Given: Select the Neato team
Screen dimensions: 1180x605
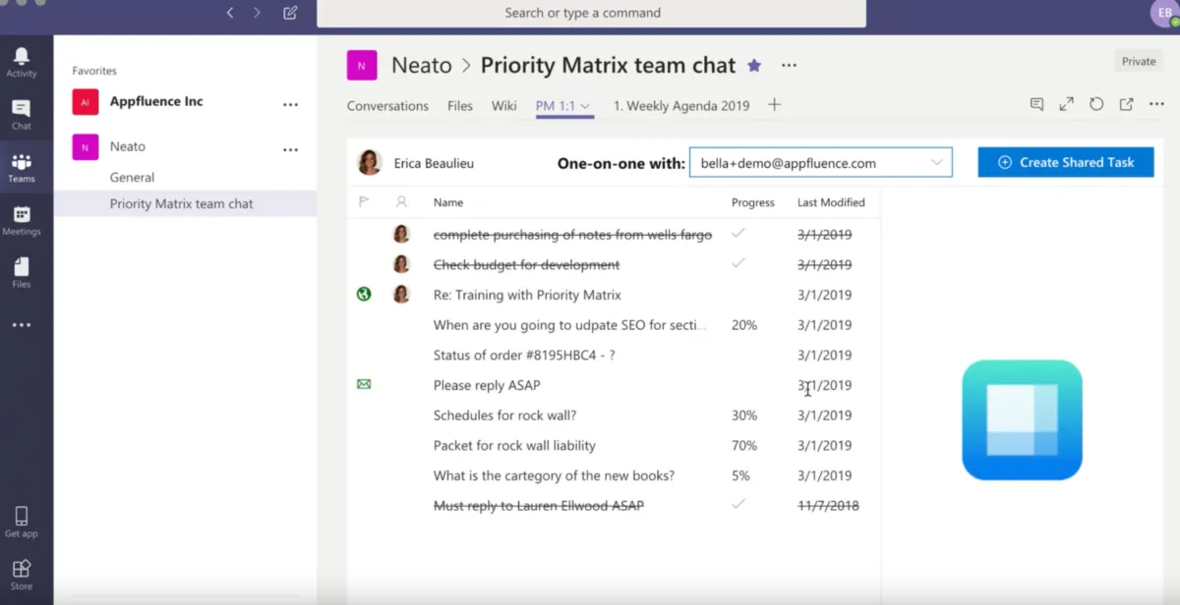Looking at the screenshot, I should (x=128, y=147).
